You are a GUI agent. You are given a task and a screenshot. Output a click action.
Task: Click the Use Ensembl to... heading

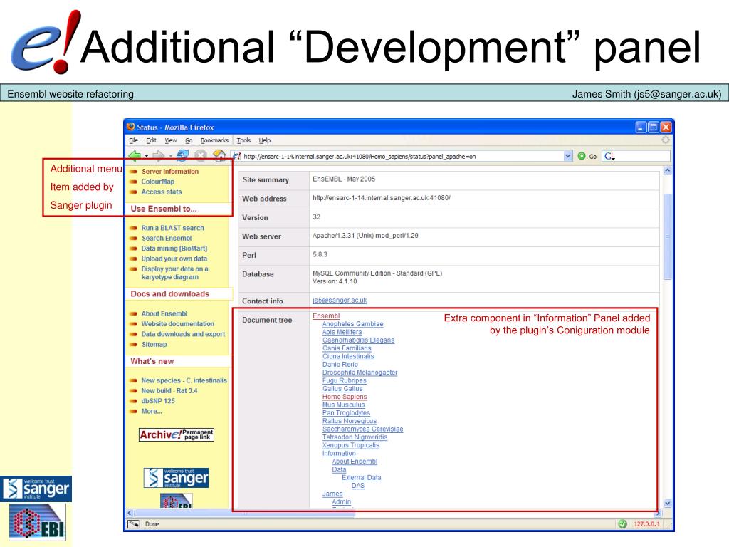pos(164,209)
